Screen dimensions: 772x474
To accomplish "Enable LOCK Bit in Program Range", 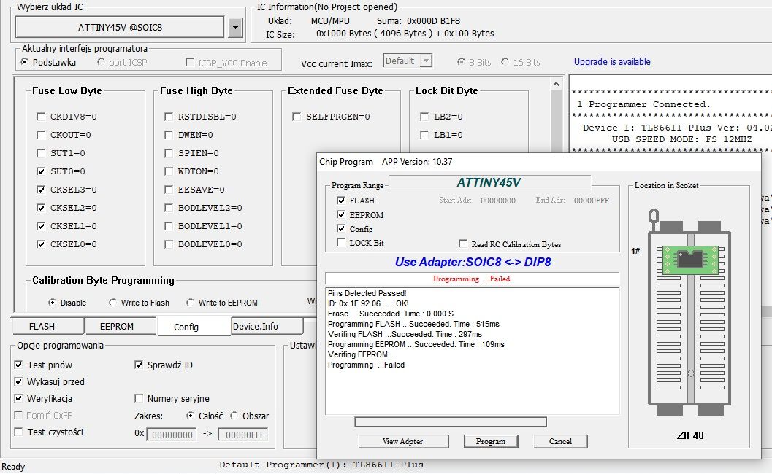I will coord(340,242).
